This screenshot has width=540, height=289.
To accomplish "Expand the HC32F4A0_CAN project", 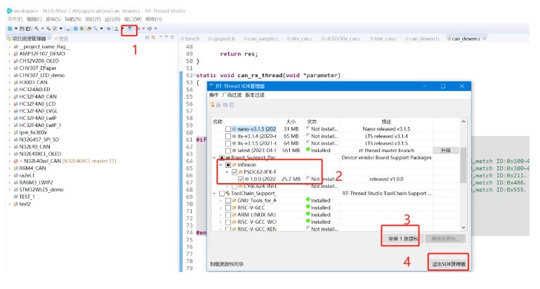I will [9, 97].
